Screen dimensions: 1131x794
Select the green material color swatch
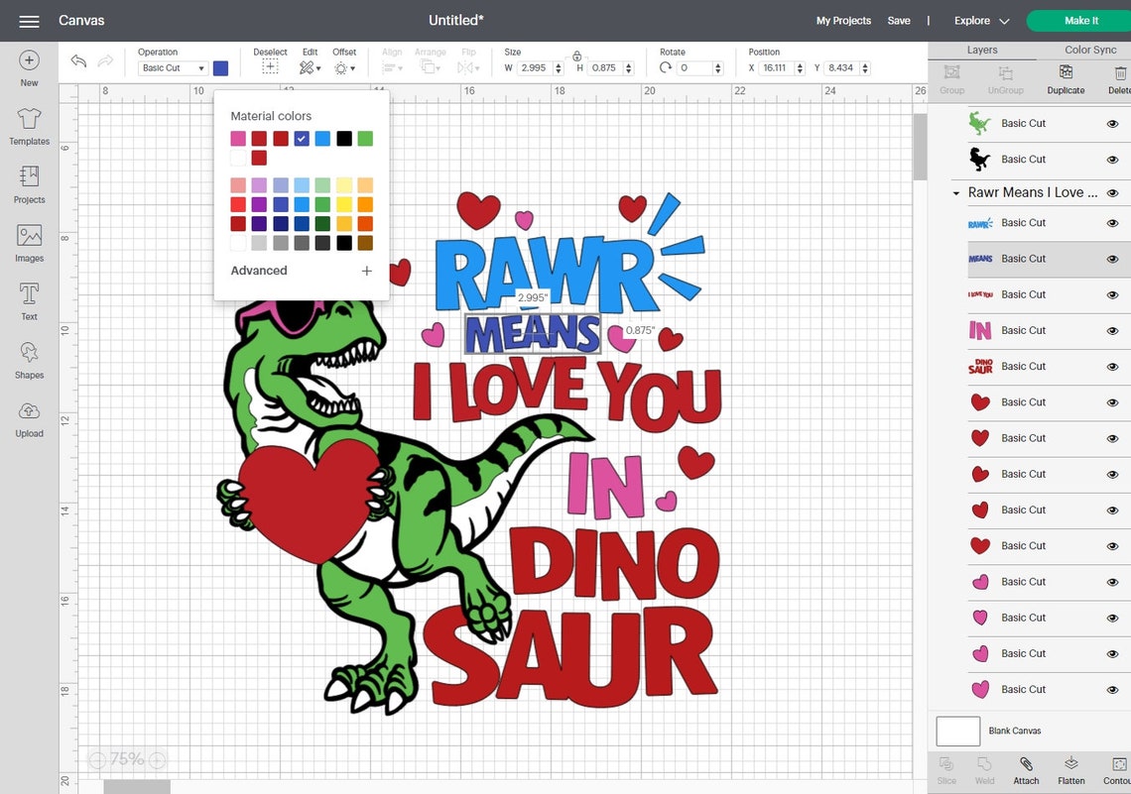[364, 138]
